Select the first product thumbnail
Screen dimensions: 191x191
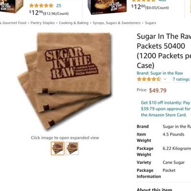(x=58, y=149)
